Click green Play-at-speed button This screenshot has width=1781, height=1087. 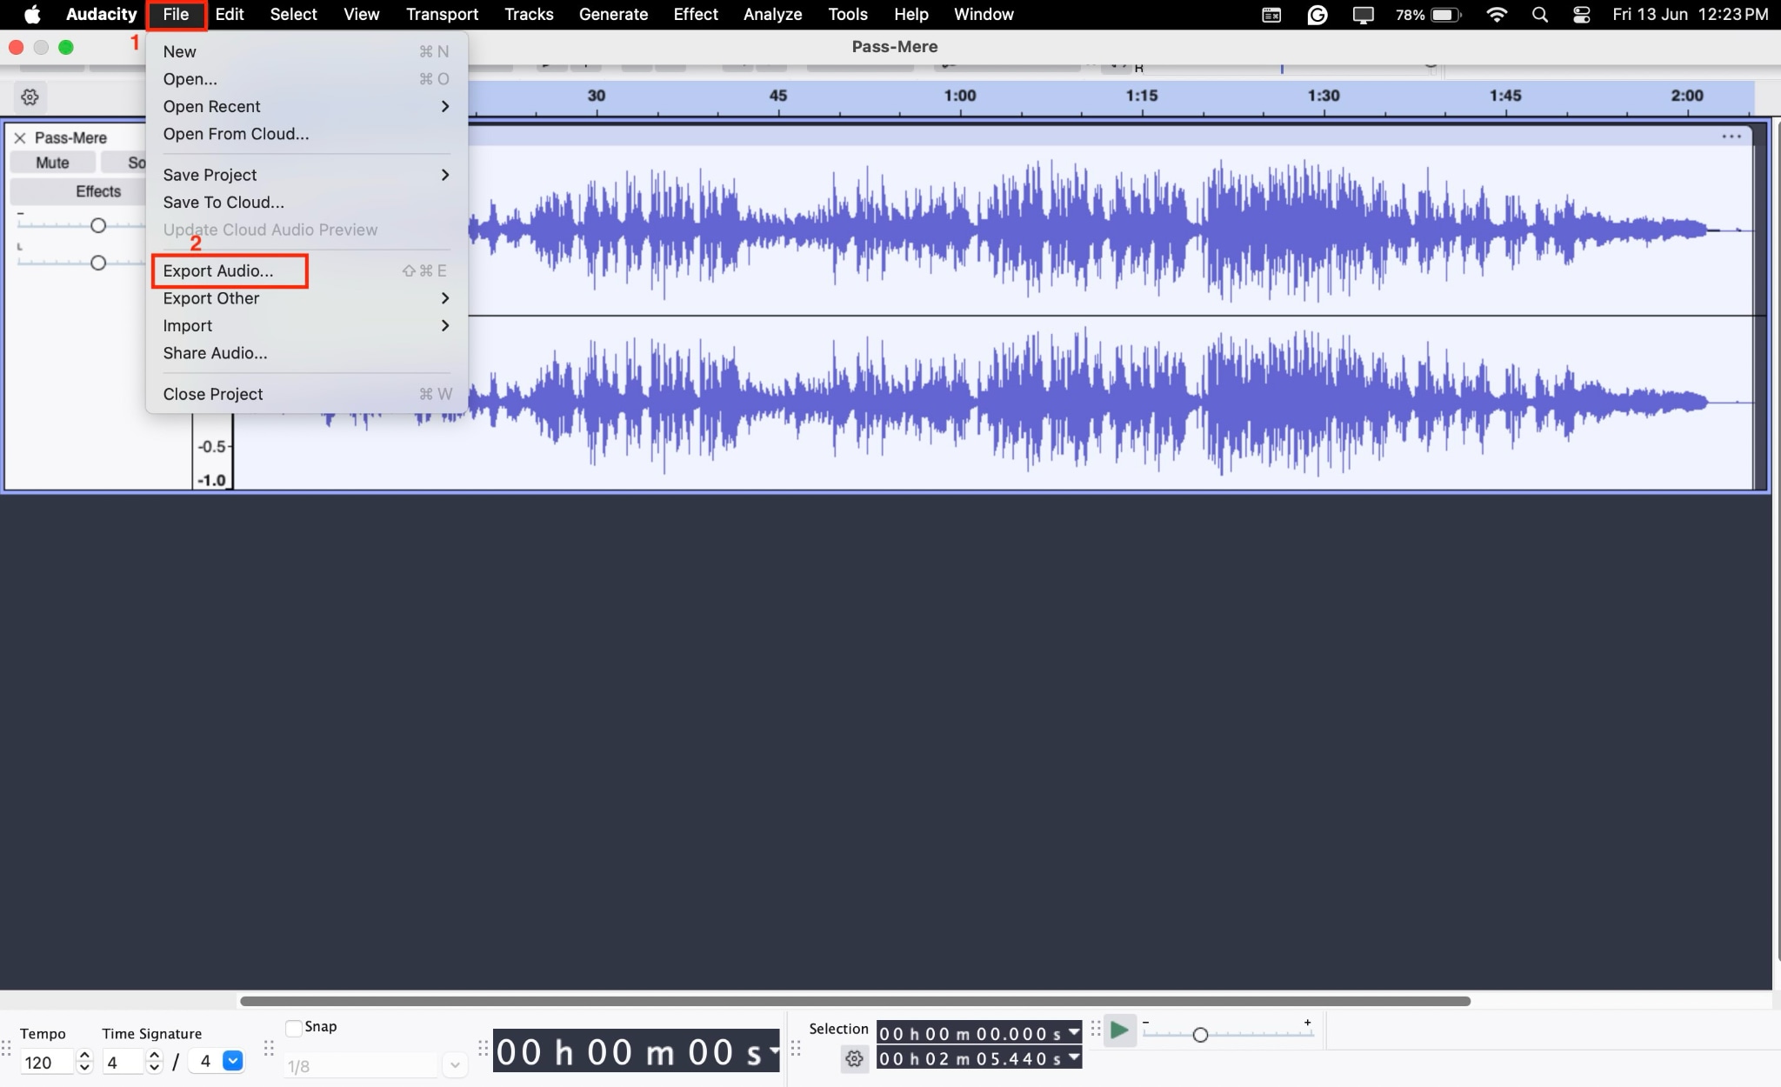pos(1119,1031)
